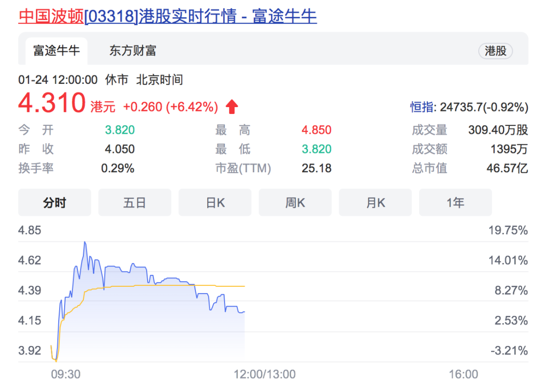Select the 1年 chart view

455,202
